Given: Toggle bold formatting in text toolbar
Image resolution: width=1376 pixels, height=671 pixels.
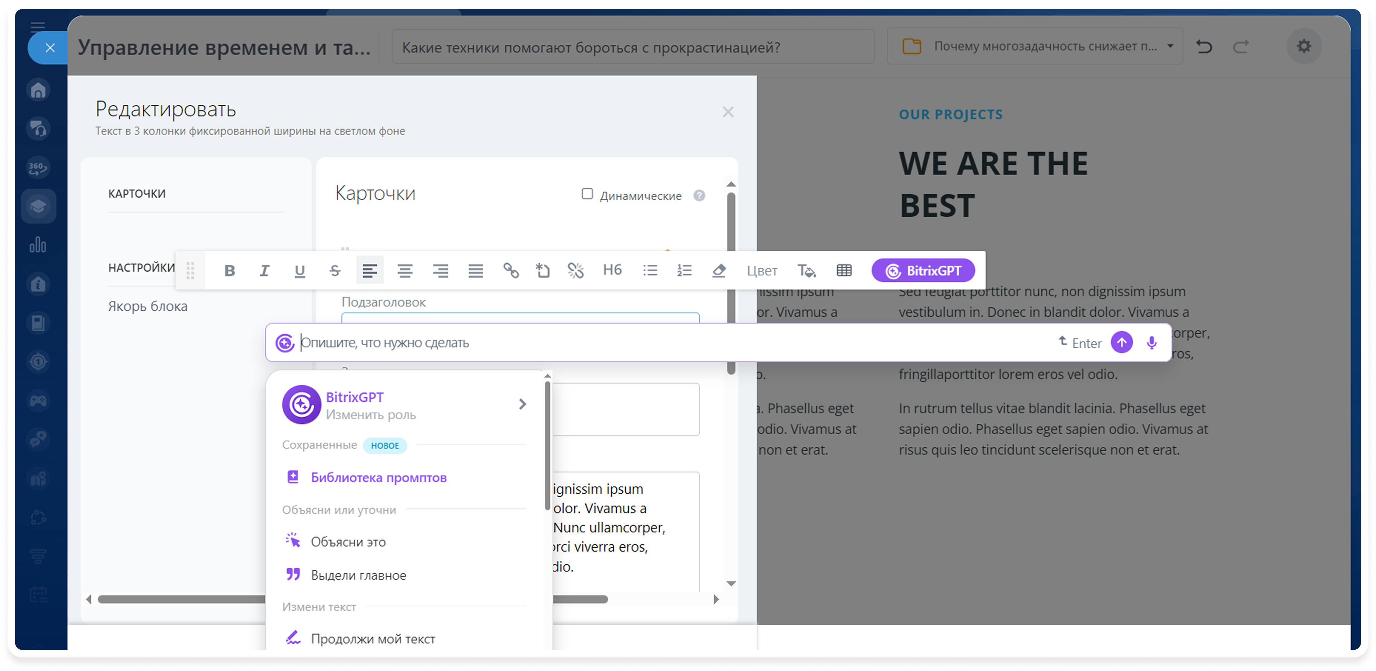Looking at the screenshot, I should [230, 271].
